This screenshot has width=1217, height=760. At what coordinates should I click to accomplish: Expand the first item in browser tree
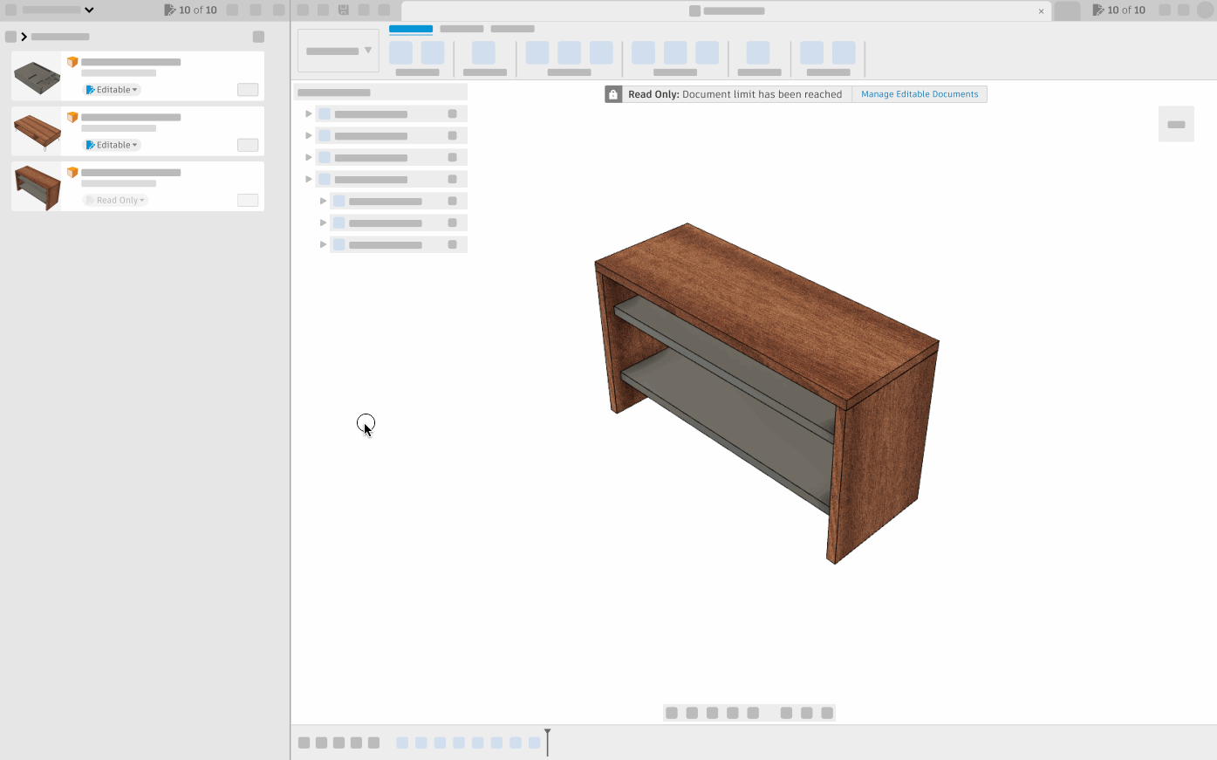309,114
